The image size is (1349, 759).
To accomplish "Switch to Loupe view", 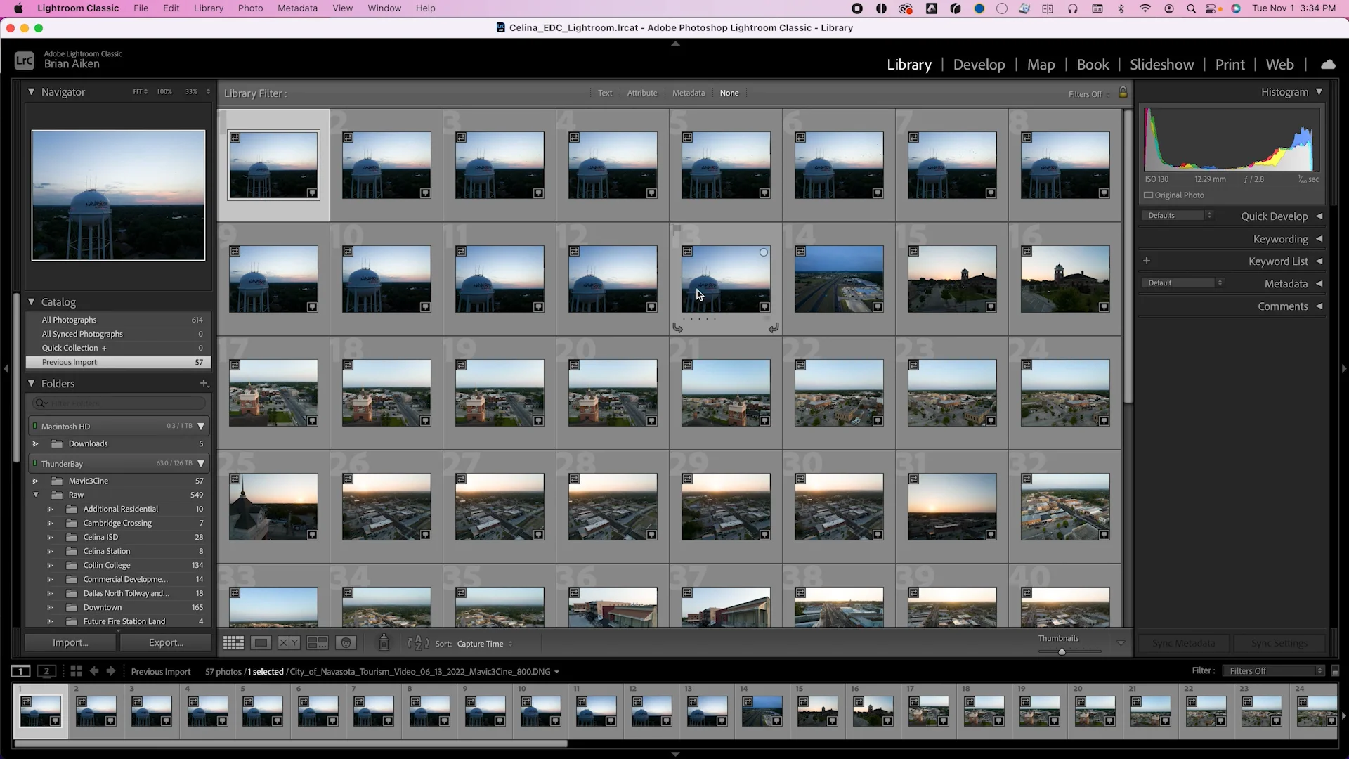I will 261,642.
